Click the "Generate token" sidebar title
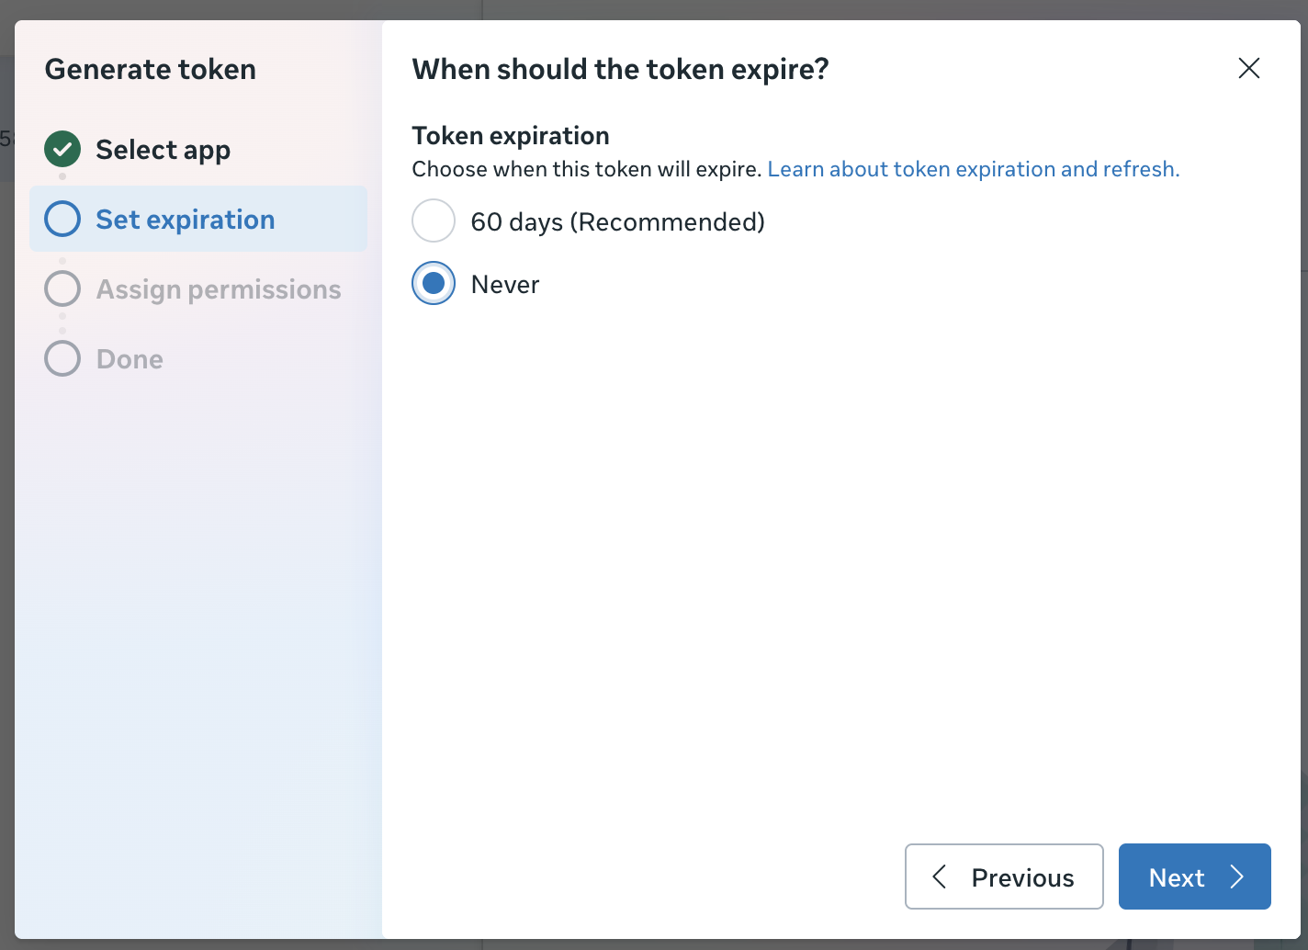The image size is (1308, 950). [x=151, y=70]
